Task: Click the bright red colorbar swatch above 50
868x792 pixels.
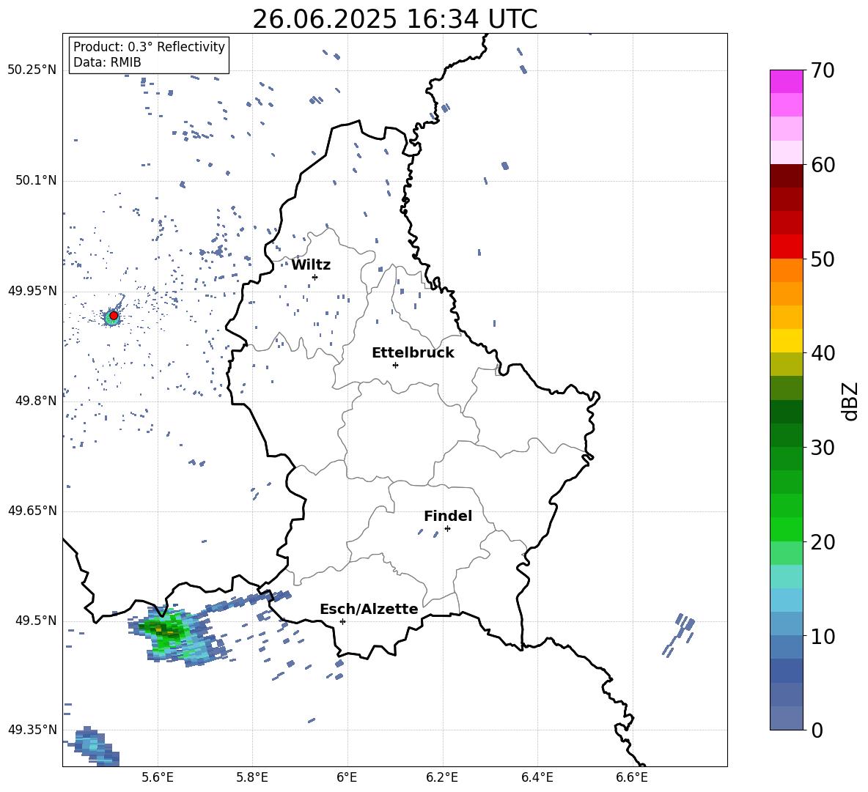Action: pyautogui.click(x=786, y=247)
